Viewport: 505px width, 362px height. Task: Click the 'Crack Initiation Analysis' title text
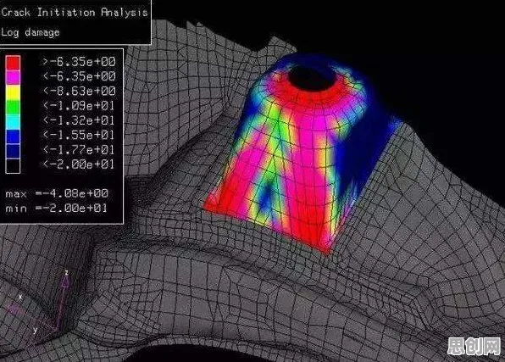click(75, 12)
